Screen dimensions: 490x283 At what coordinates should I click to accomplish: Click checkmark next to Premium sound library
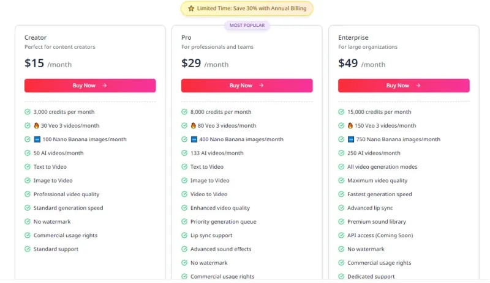tap(341, 221)
